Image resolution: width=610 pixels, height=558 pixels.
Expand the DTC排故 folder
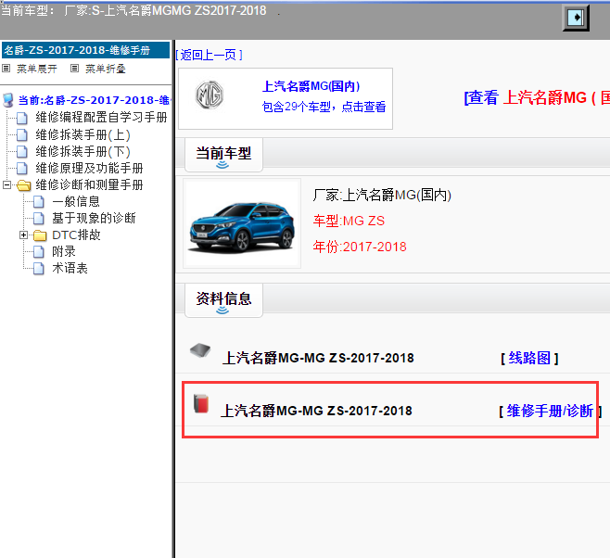(23, 235)
